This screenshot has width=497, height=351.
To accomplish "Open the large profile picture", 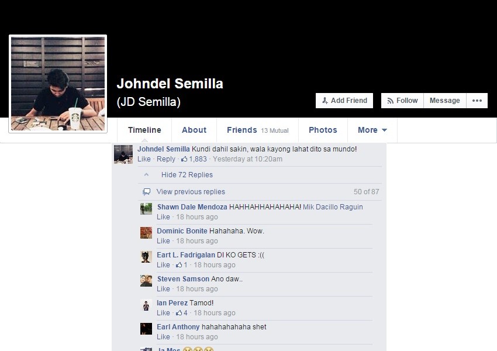I will tap(58, 84).
